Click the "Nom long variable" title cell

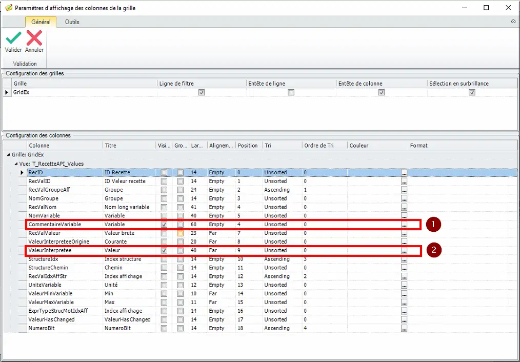point(129,207)
